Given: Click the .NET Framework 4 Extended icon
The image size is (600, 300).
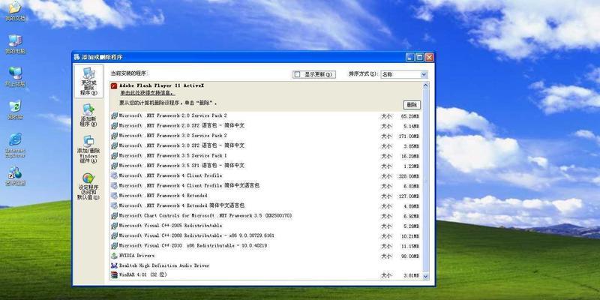Looking at the screenshot, I should pyautogui.click(x=114, y=196).
